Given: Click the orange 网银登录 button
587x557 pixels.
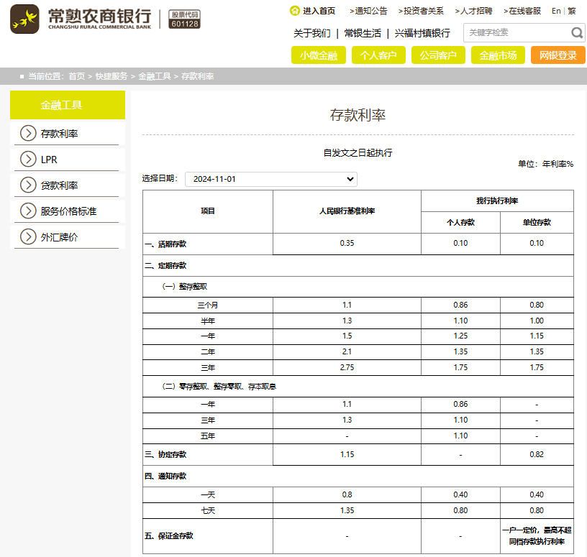Looking at the screenshot, I should (558, 55).
